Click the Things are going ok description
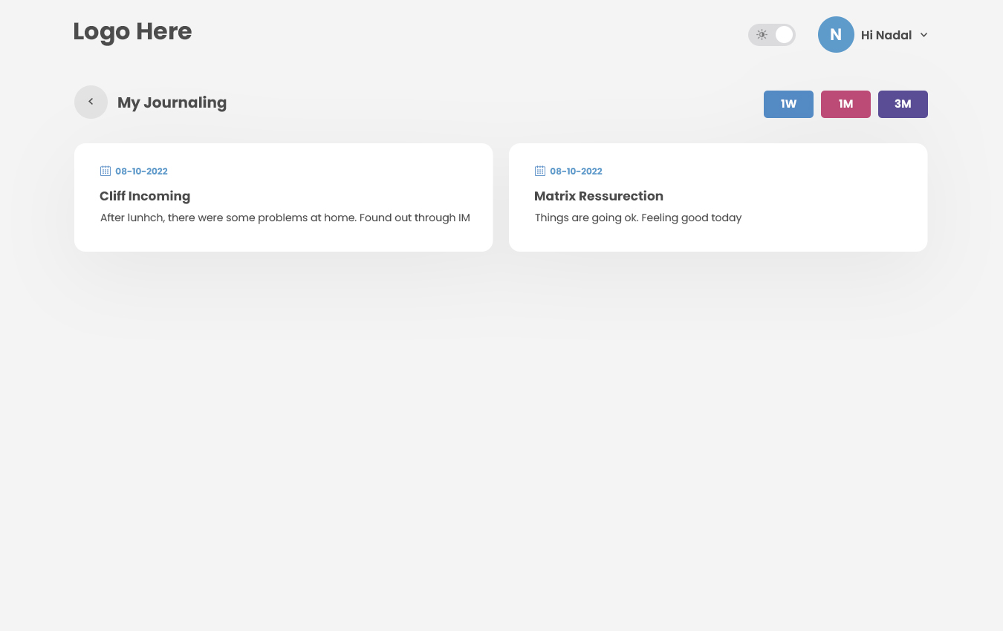Screen dimensions: 1003x631 click(x=638, y=218)
